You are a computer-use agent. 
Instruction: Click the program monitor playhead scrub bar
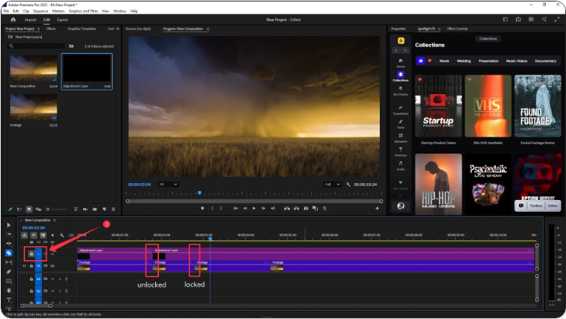[x=254, y=193]
